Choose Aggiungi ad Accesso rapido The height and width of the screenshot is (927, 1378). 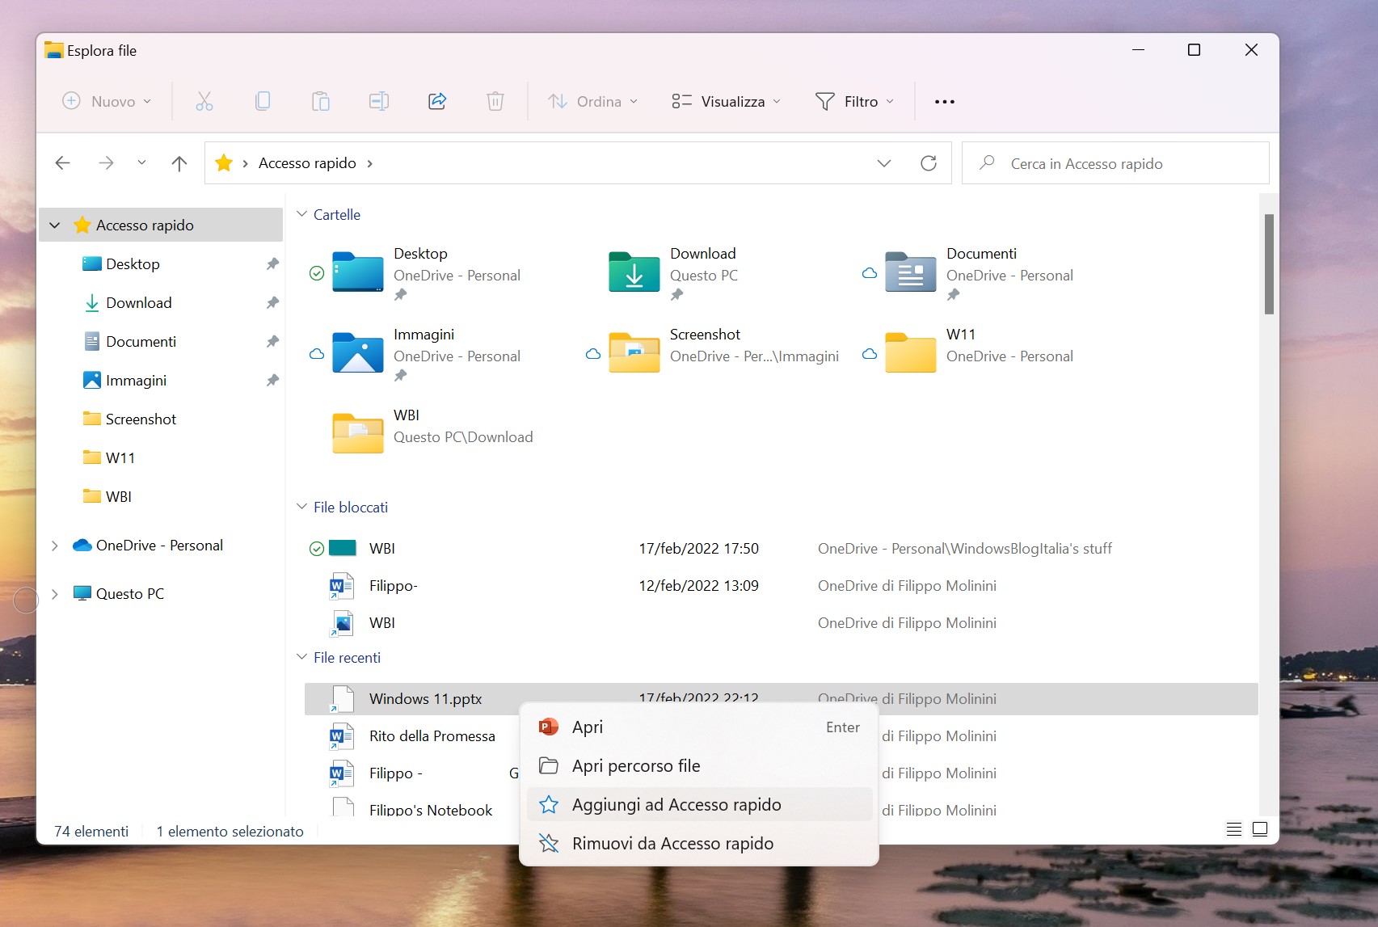[x=699, y=804]
